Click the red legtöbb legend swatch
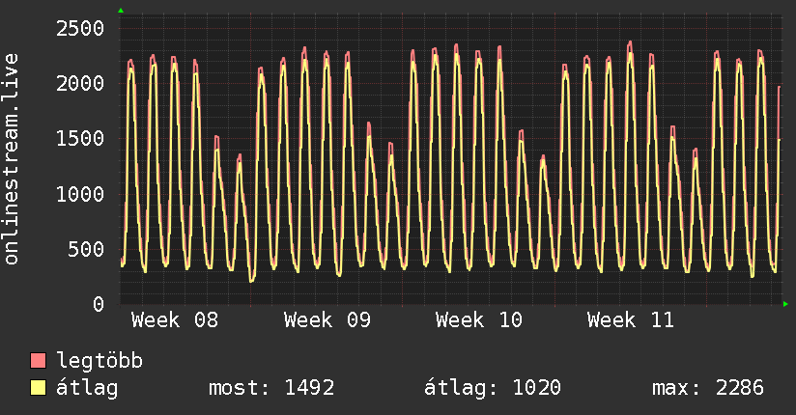The height and width of the screenshot is (415, 796). pos(39,362)
